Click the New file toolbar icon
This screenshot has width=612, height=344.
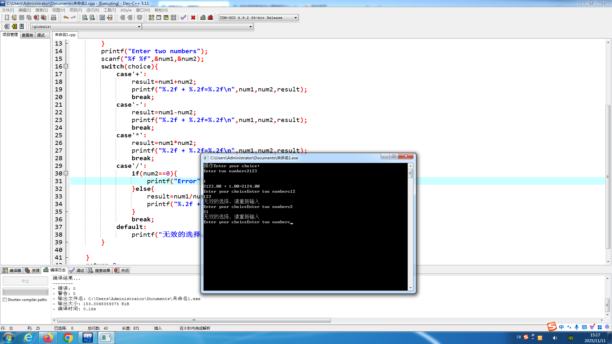(x=7, y=18)
